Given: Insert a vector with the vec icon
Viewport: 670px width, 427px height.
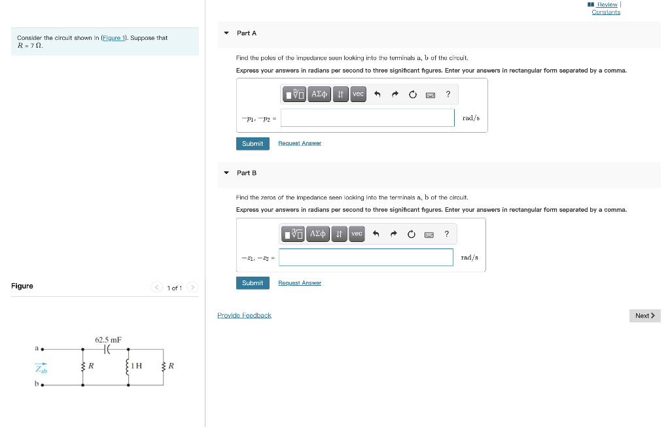Looking at the screenshot, I should tap(358, 94).
